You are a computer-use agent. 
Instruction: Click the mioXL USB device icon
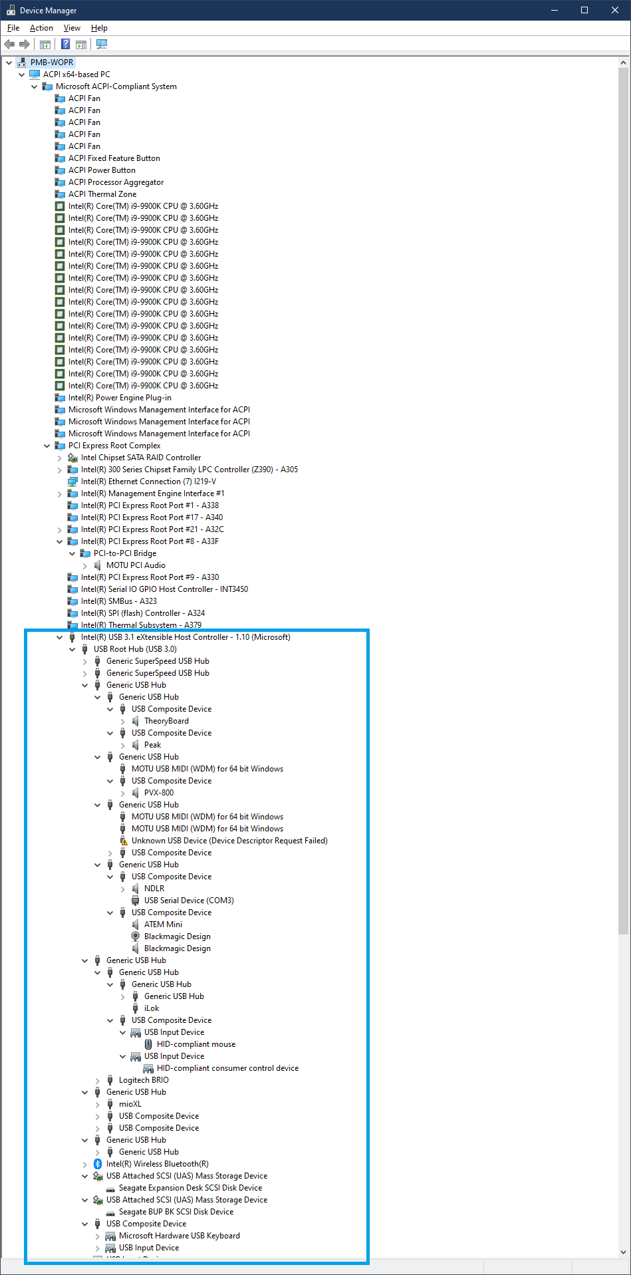pos(110,1104)
